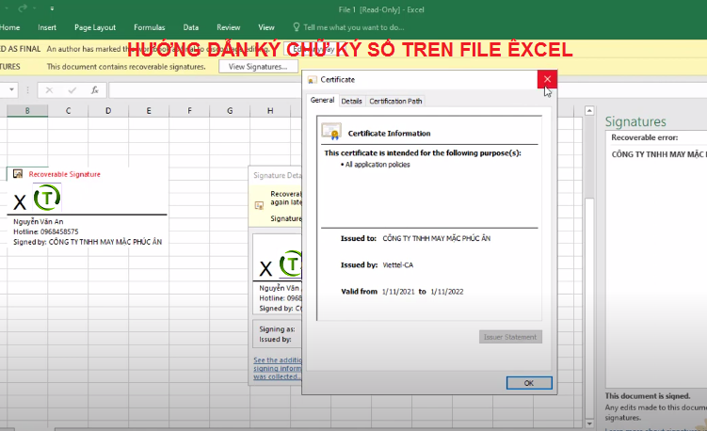Click the insert function fx icon
Viewport: 707px width, 431px height.
(95, 90)
